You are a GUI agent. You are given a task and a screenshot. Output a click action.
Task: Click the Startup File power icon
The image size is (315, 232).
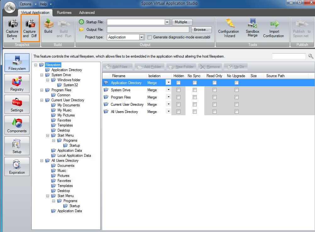click(x=81, y=22)
